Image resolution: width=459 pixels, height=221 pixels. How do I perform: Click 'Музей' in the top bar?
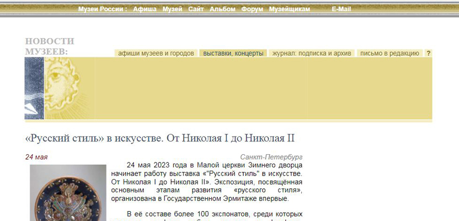(172, 9)
